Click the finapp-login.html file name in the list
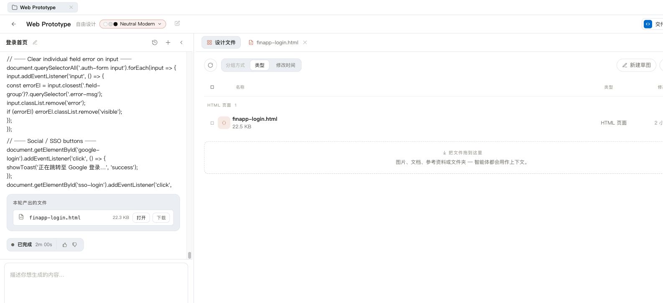The height and width of the screenshot is (303, 663). click(255, 119)
